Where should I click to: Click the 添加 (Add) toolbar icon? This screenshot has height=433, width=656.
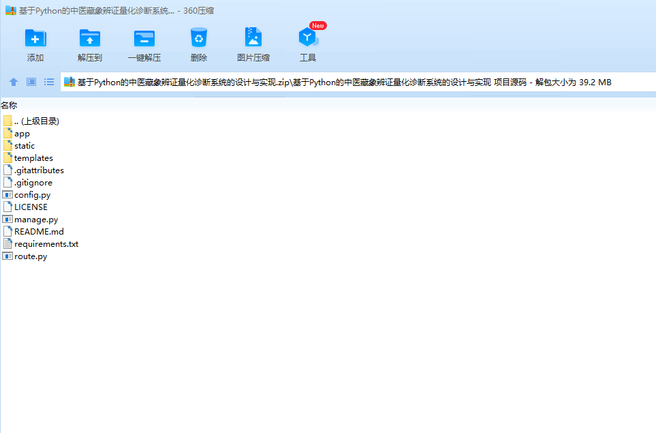[35, 38]
